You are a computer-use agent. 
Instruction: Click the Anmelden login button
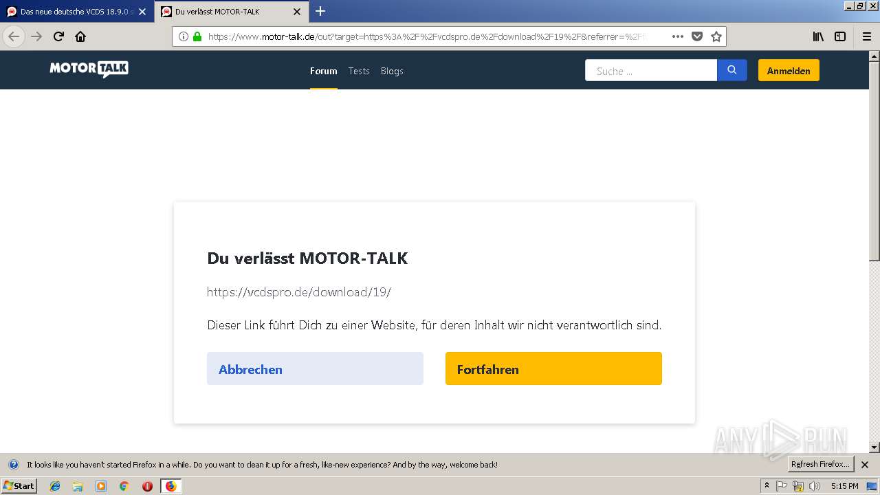pyautogui.click(x=789, y=70)
